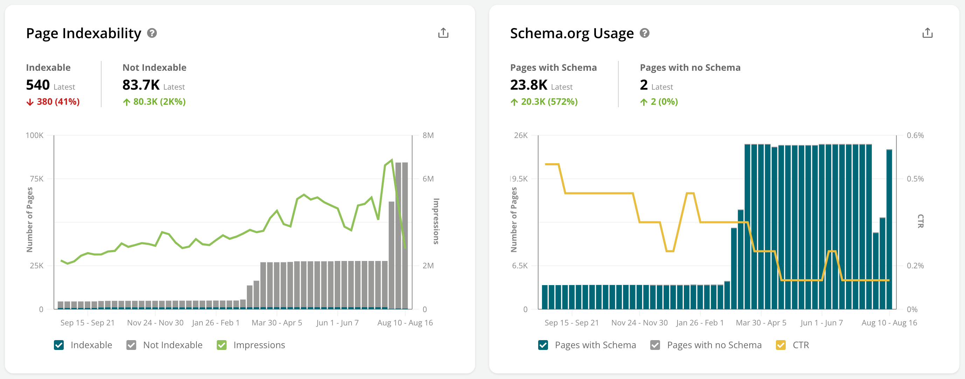965x379 pixels.
Task: Toggle the Impressions series checkbox
Action: point(222,345)
